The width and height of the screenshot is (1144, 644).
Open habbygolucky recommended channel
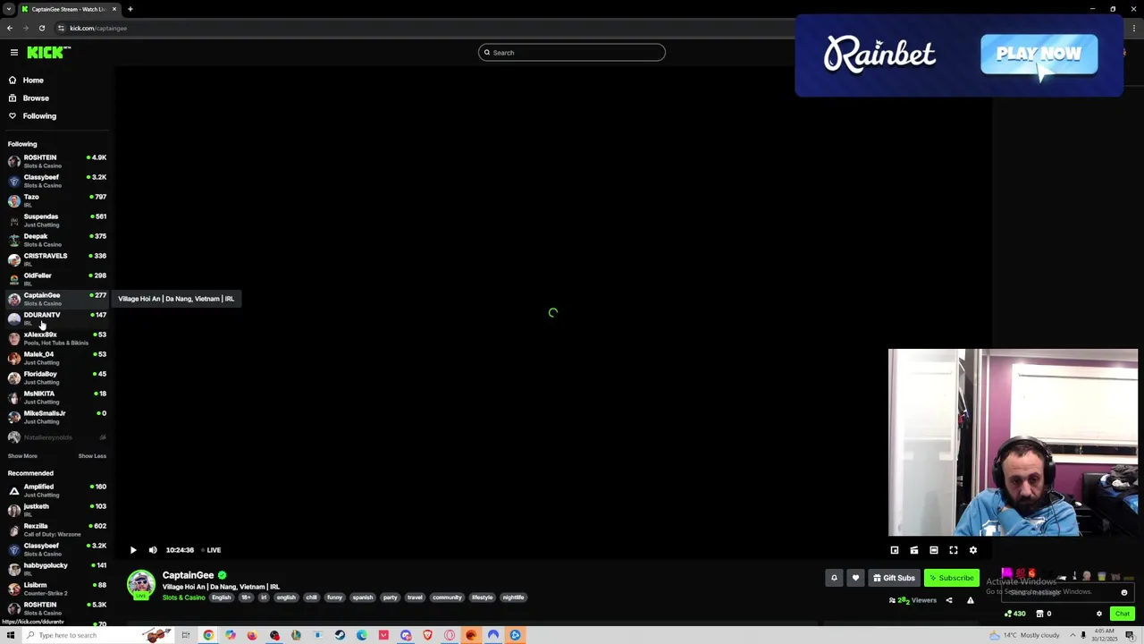[57, 569]
